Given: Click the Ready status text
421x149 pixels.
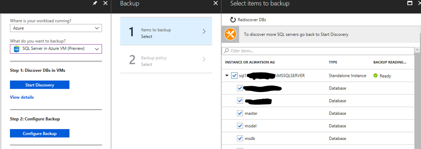Looking at the screenshot, I should click(x=385, y=76).
